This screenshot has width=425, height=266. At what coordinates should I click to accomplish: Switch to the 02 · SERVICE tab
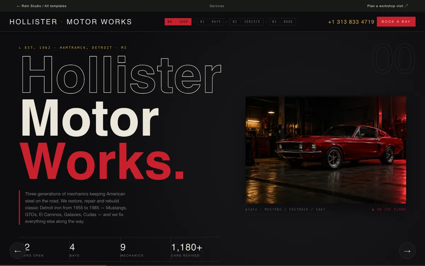click(246, 22)
